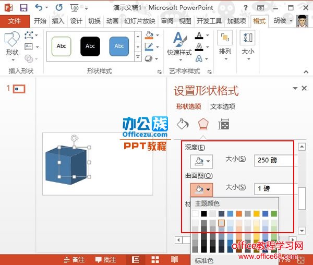Click the Undo arrow icon
The width and height of the screenshot is (313, 265).
[39, 8]
